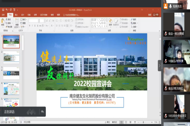
Task: Open the font name combo box
Action: 34,20
